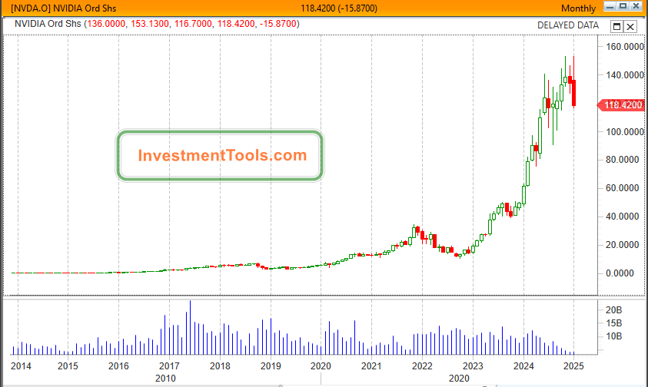The height and width of the screenshot is (387, 648).
Task: Click the 2023 year label
Action: tap(473, 366)
